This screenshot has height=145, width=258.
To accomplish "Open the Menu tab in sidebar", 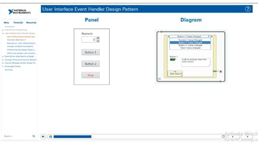I will point(6,23).
